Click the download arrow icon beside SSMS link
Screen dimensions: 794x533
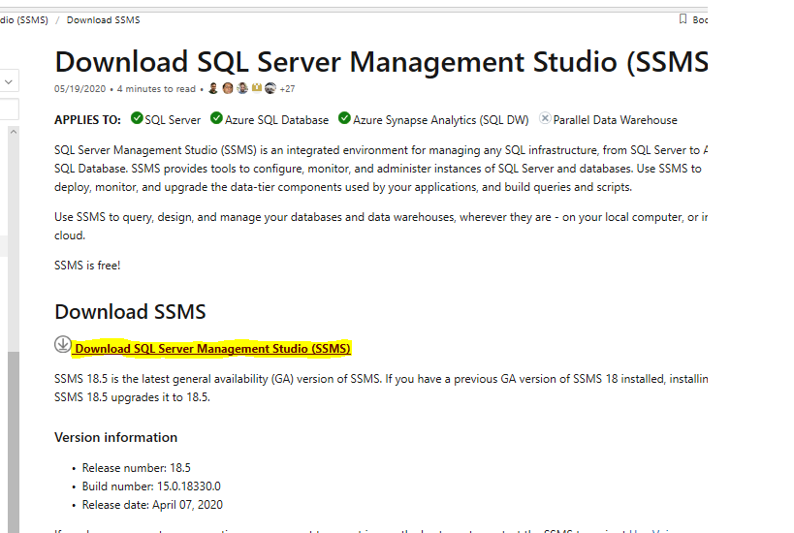63,344
